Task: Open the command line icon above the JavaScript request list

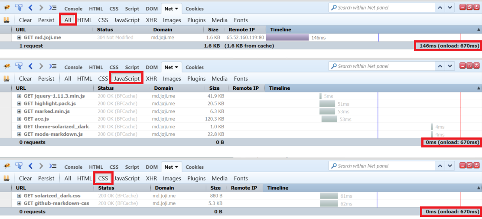Action: pyautogui.click(x=52, y=66)
